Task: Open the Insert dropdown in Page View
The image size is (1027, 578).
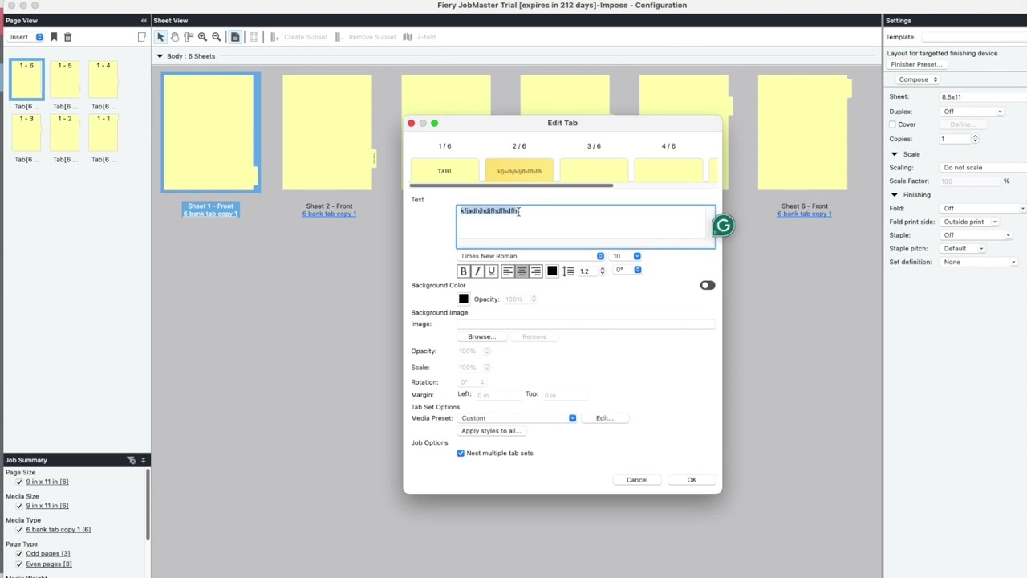Action: [x=26, y=37]
